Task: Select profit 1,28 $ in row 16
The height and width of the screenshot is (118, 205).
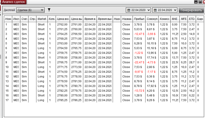Action: click(x=138, y=96)
